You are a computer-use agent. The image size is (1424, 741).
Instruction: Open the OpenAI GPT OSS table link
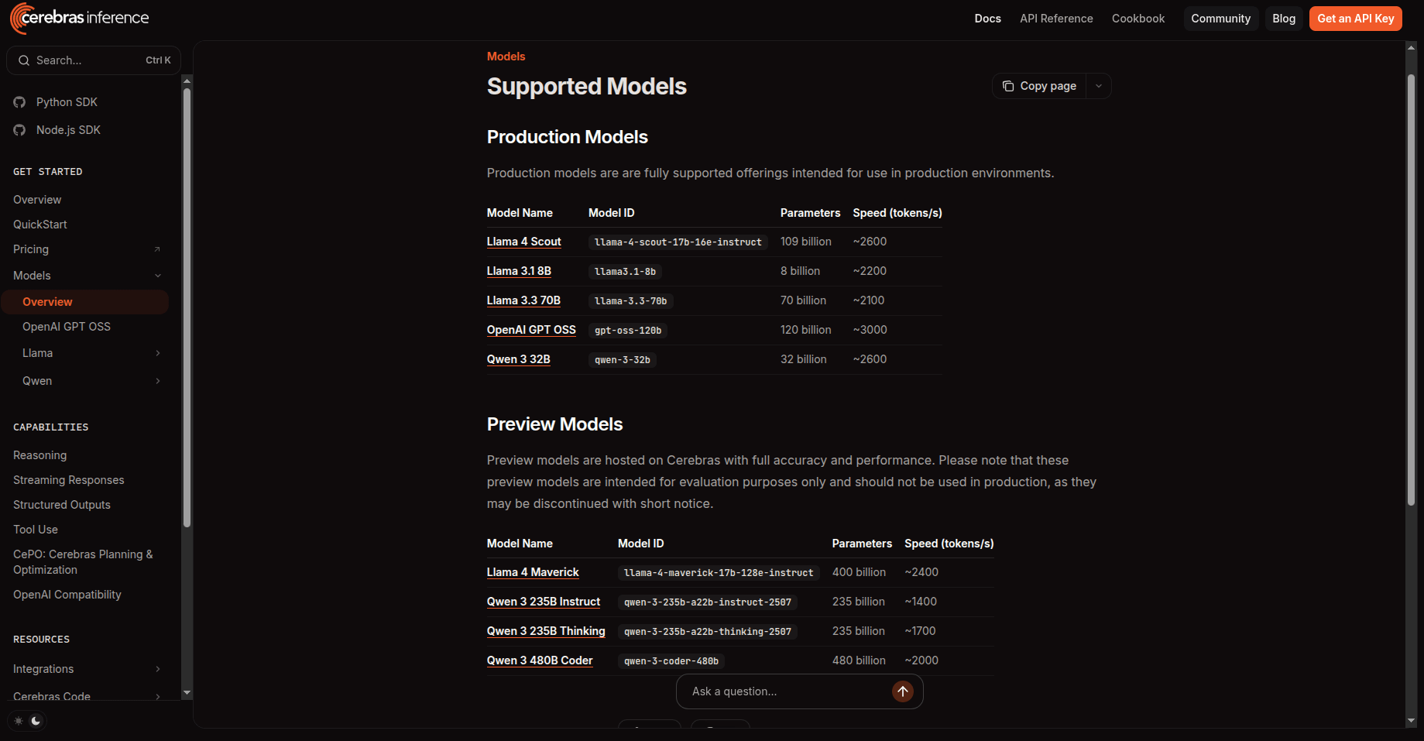click(531, 330)
